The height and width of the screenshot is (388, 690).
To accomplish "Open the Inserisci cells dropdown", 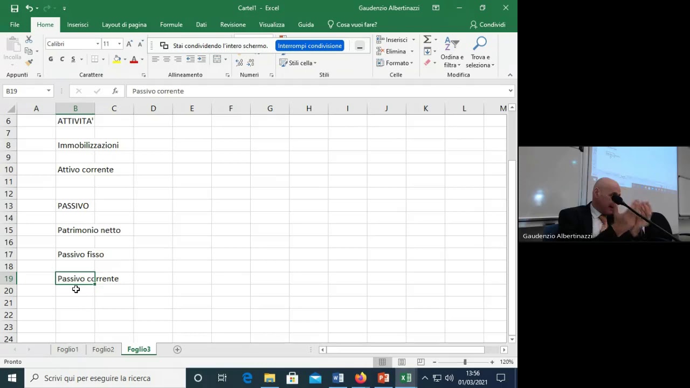I will [x=413, y=40].
